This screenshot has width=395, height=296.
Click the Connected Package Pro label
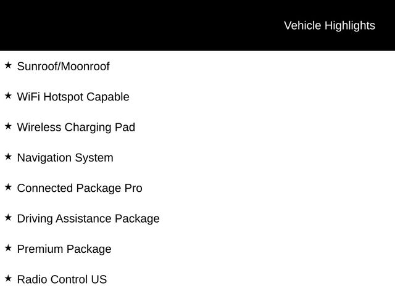[x=79, y=188]
